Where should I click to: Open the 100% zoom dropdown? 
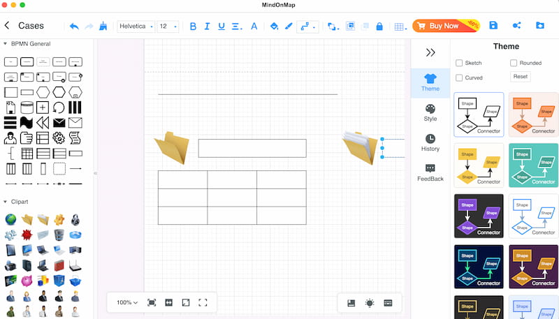click(x=127, y=303)
